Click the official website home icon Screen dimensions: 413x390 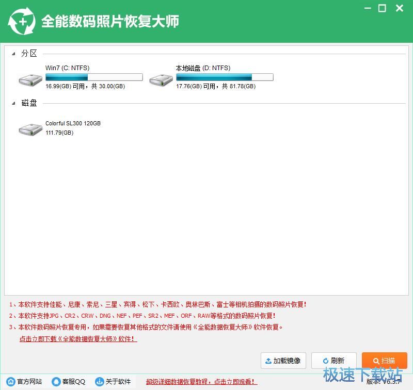click(x=11, y=381)
